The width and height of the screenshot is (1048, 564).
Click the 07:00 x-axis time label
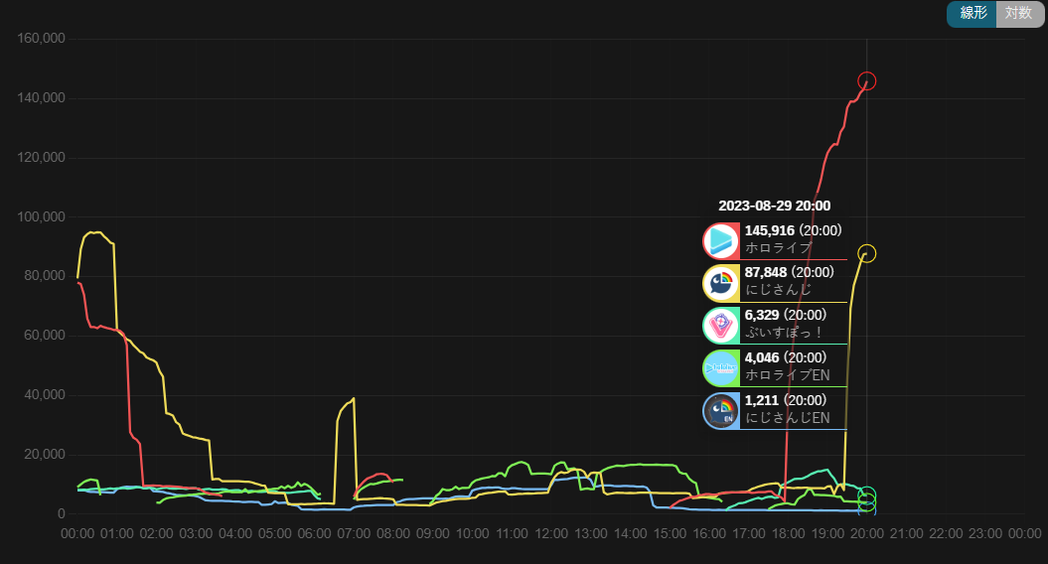[354, 534]
